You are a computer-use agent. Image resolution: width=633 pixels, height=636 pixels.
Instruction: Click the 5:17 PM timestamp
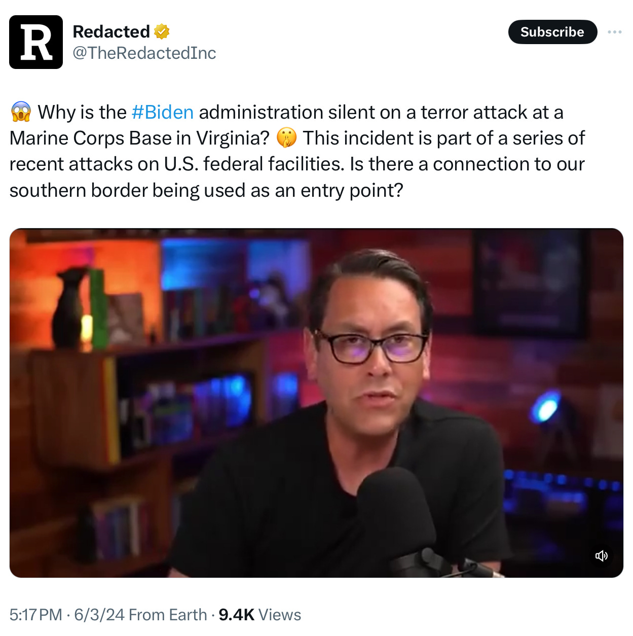click(x=35, y=615)
